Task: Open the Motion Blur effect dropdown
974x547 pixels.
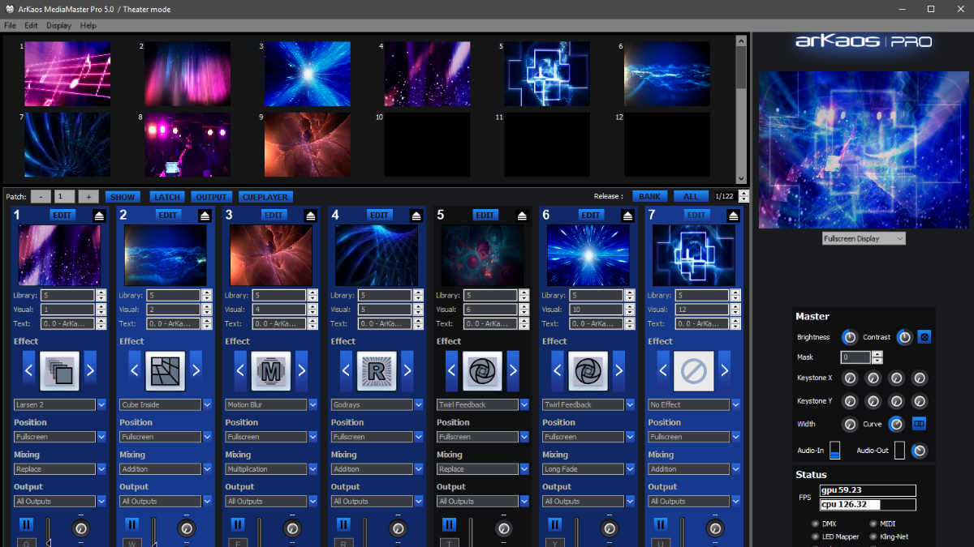Action: click(x=312, y=404)
